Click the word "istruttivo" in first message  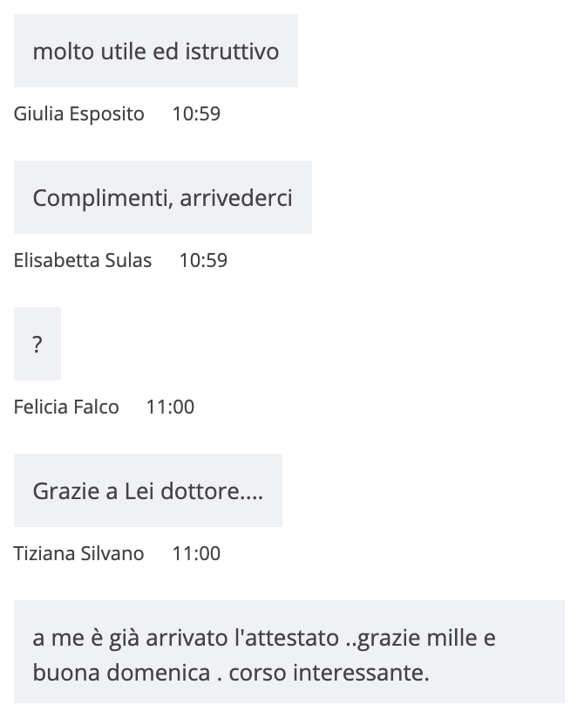[232, 51]
